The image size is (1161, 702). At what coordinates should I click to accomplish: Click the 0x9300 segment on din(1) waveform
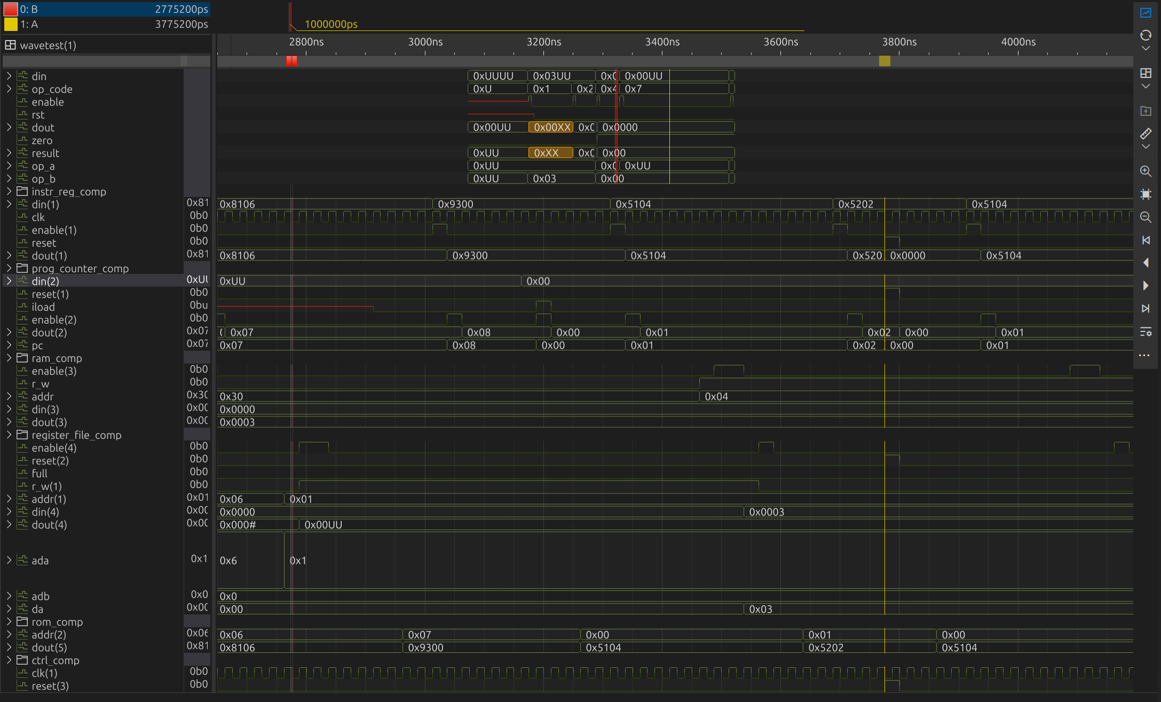[x=521, y=204]
